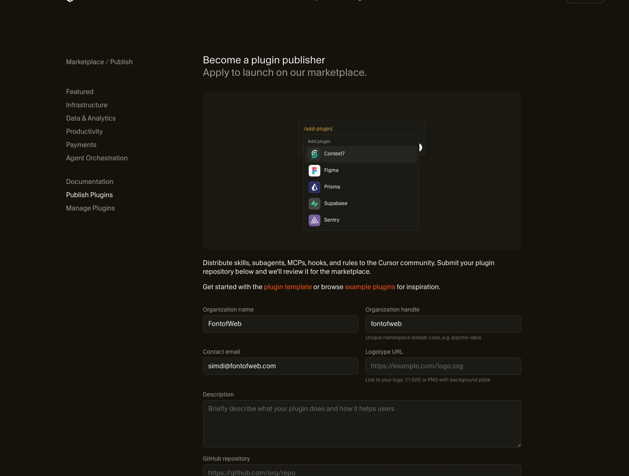This screenshot has height=476, width=629.
Task: Click the 'Apply to launch on our marketplace.' subheading
Action: pyautogui.click(x=285, y=72)
